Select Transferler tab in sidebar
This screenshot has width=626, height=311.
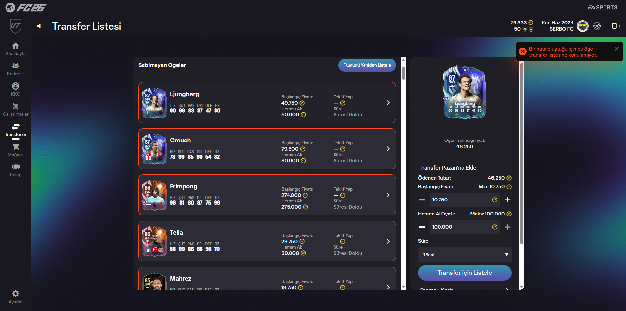pyautogui.click(x=16, y=129)
